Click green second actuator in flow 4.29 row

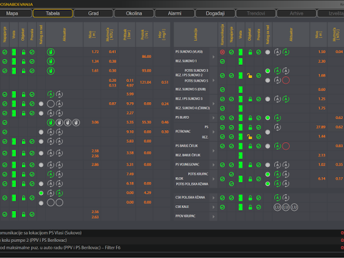pyautogui.click(x=59, y=193)
